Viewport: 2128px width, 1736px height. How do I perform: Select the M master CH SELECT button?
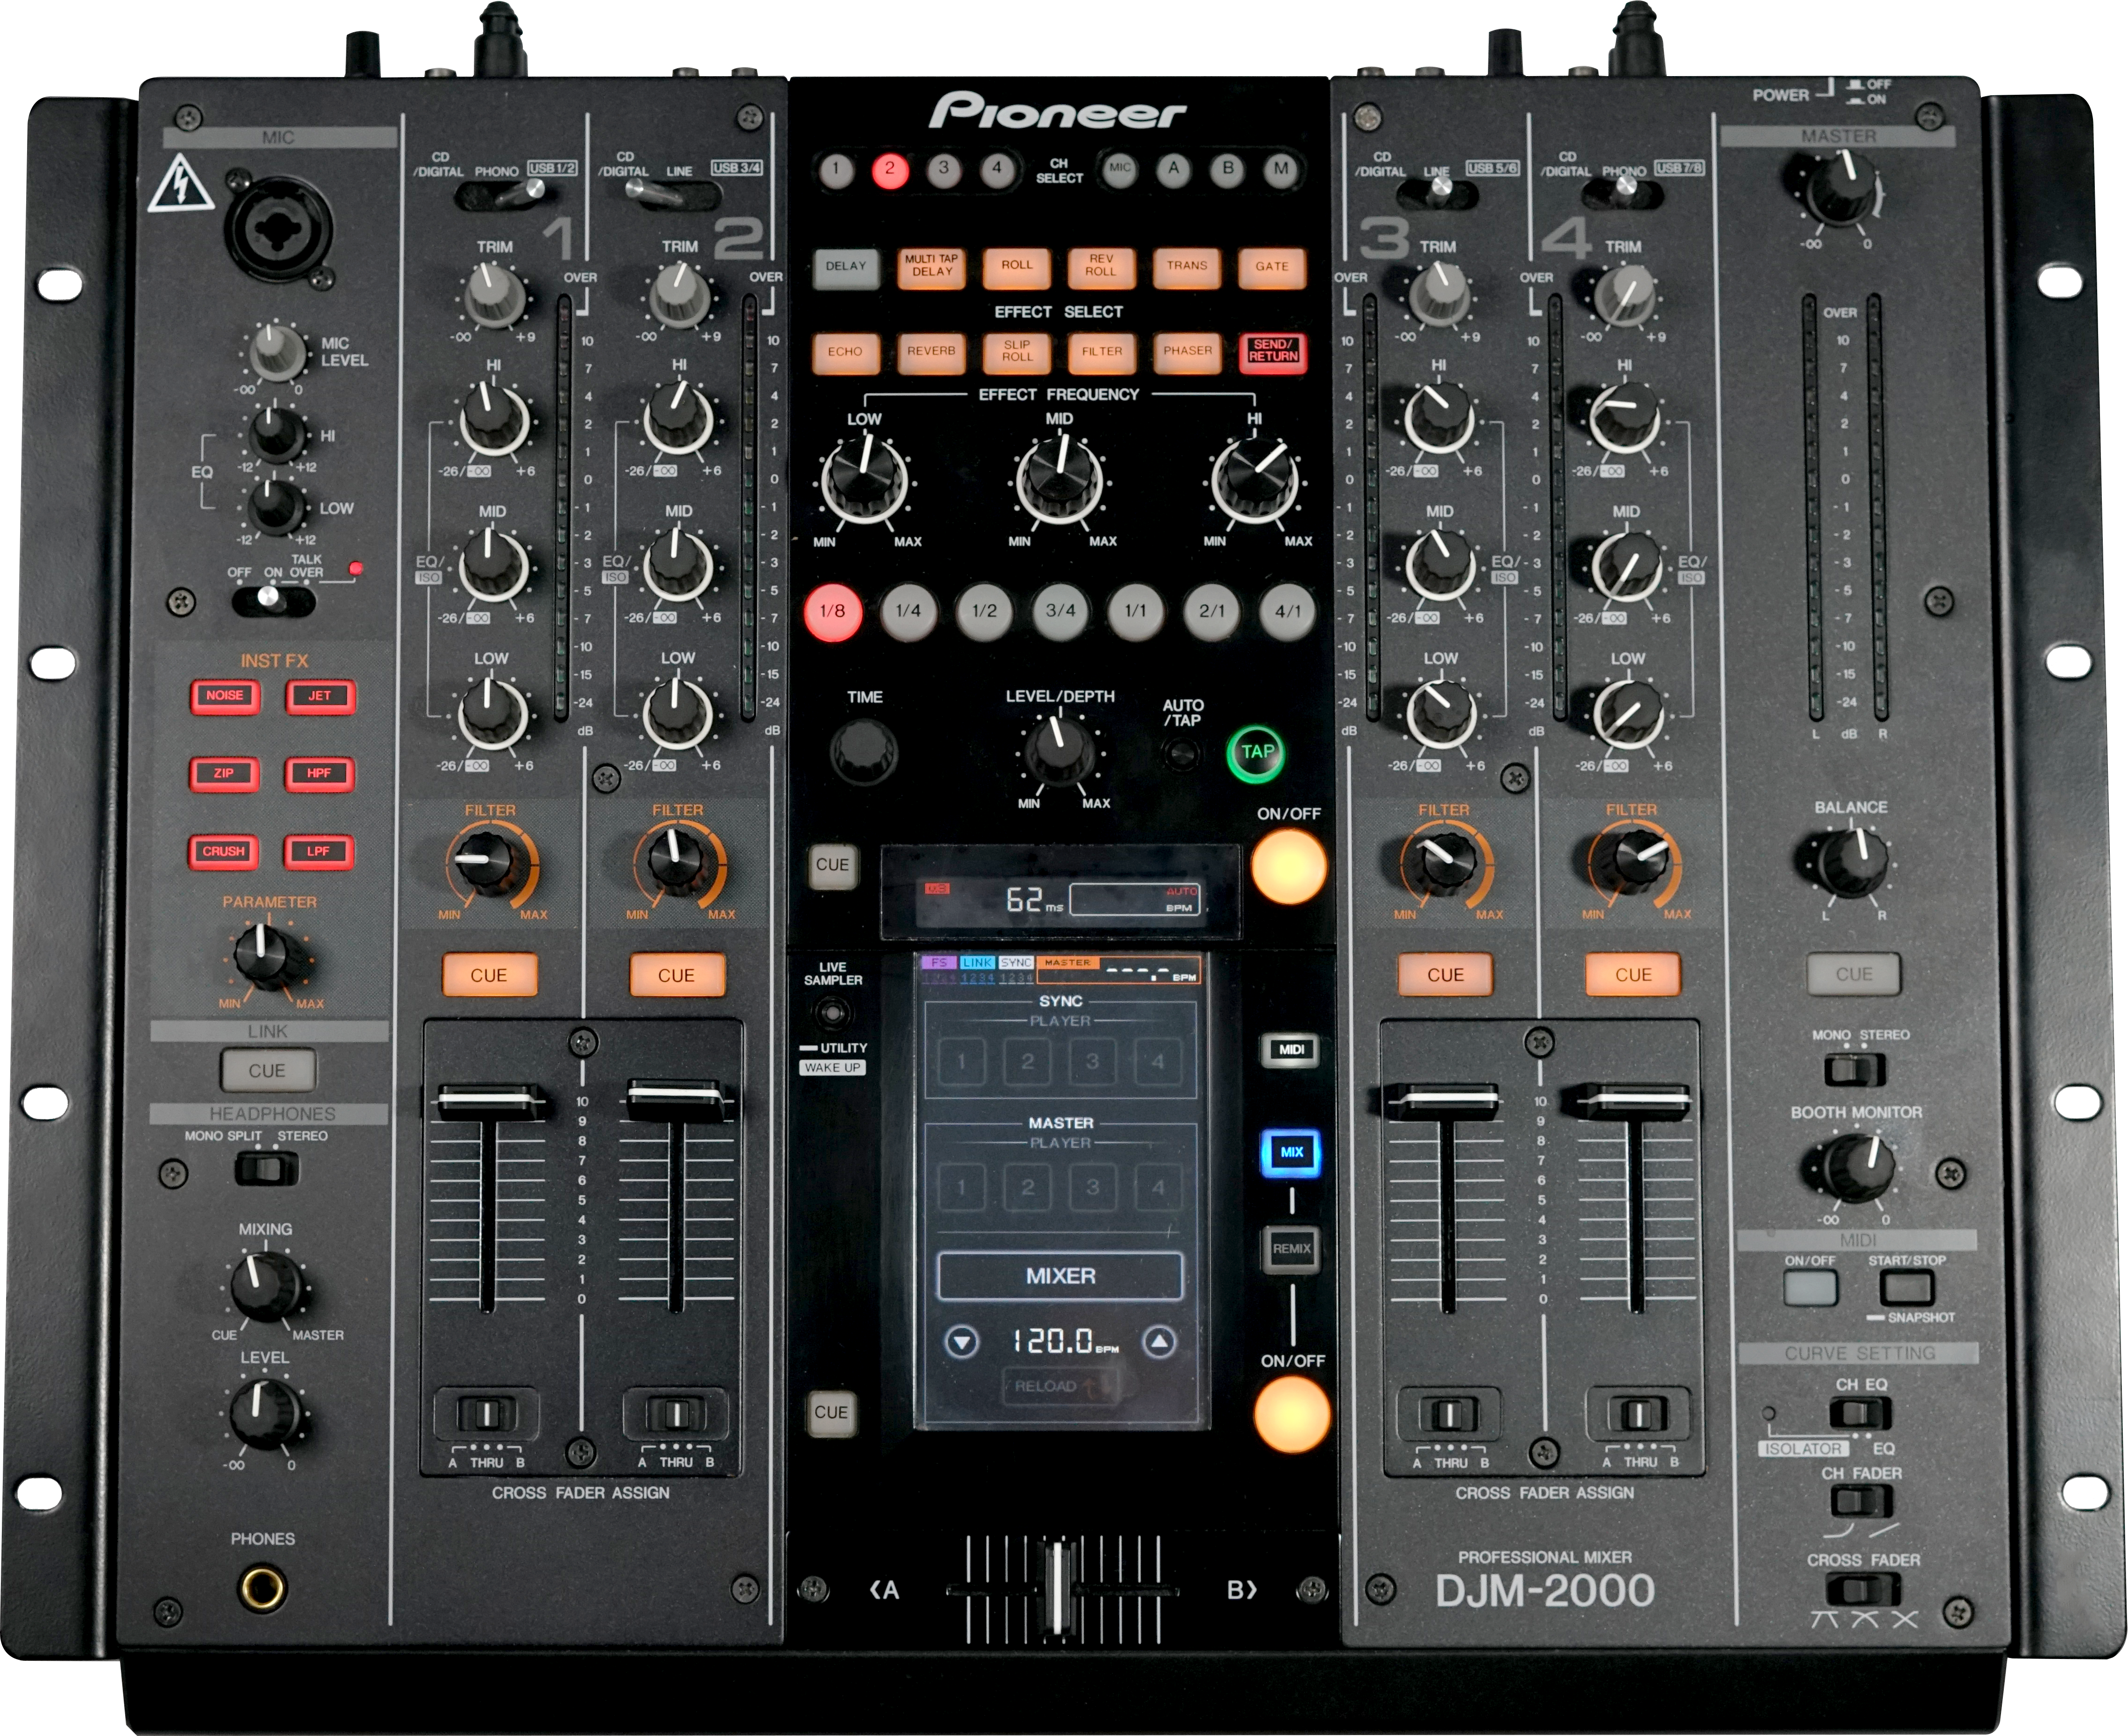[x=1281, y=169]
